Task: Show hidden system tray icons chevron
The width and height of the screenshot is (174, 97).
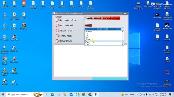Action: [138, 95]
